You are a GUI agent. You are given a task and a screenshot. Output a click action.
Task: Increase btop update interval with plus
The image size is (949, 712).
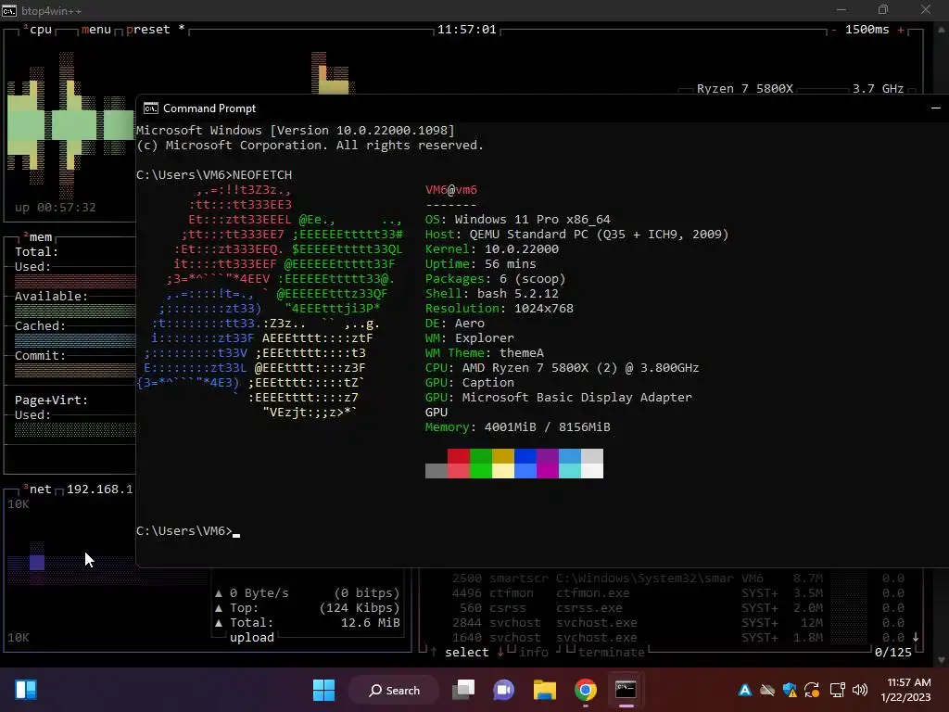(x=901, y=30)
